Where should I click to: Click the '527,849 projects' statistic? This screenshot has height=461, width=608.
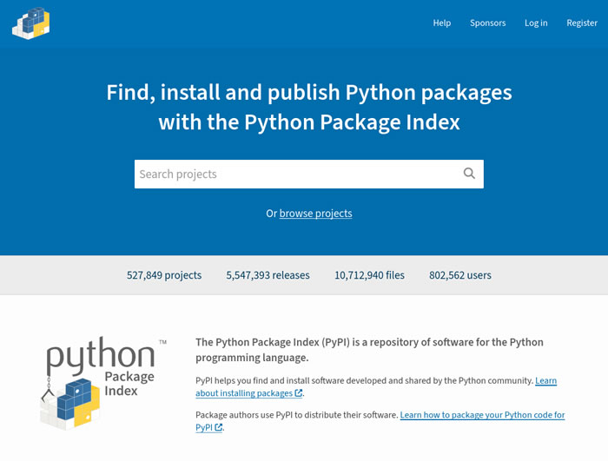coord(164,275)
